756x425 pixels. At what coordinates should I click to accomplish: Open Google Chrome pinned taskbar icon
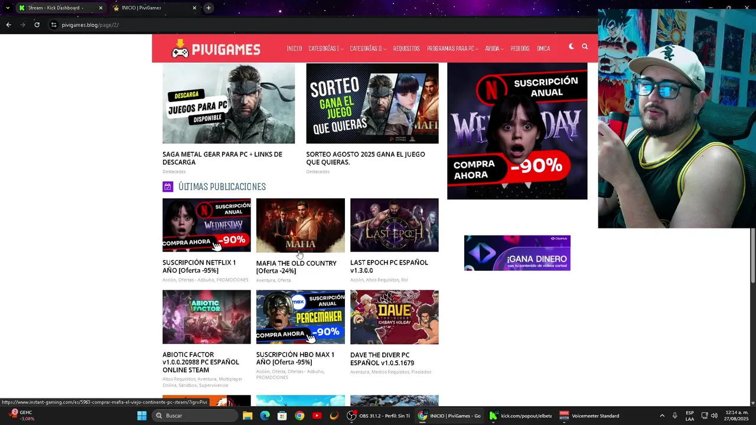[299, 416]
